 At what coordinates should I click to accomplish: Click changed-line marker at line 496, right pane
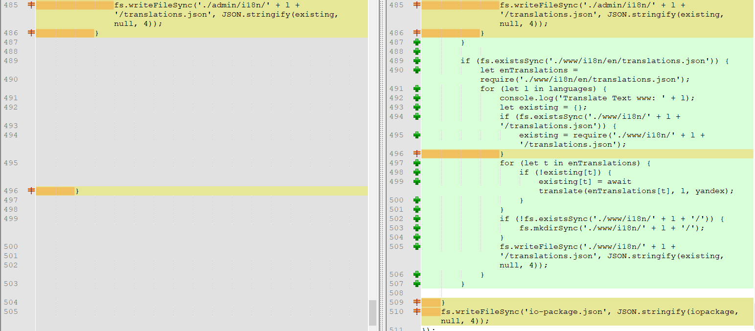[x=417, y=154]
